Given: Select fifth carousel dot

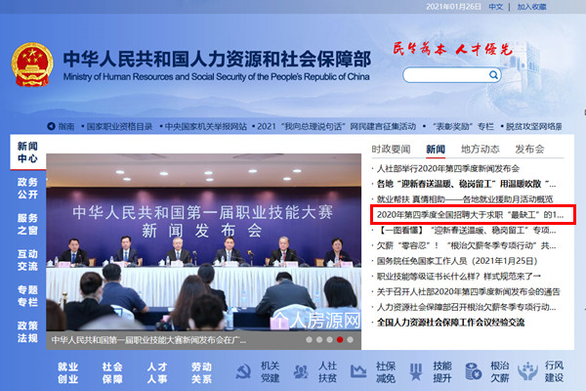Looking at the screenshot, I should [x=351, y=340].
